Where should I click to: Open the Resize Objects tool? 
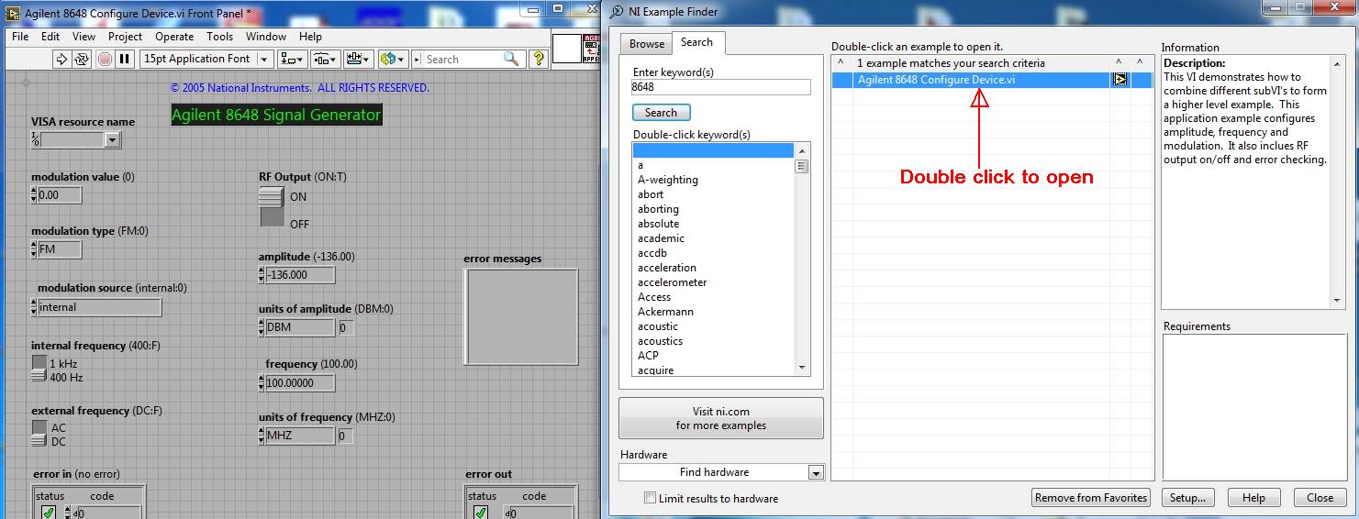click(x=357, y=59)
